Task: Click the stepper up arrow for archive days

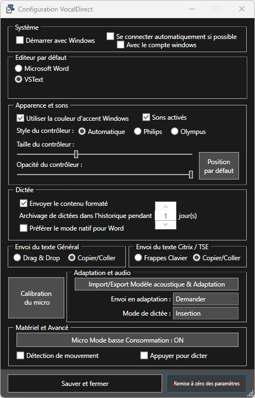Action: 165,206
